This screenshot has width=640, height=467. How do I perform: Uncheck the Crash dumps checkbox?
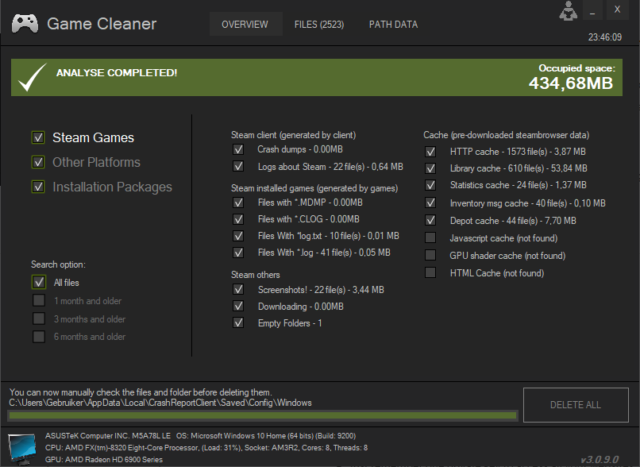pos(238,149)
